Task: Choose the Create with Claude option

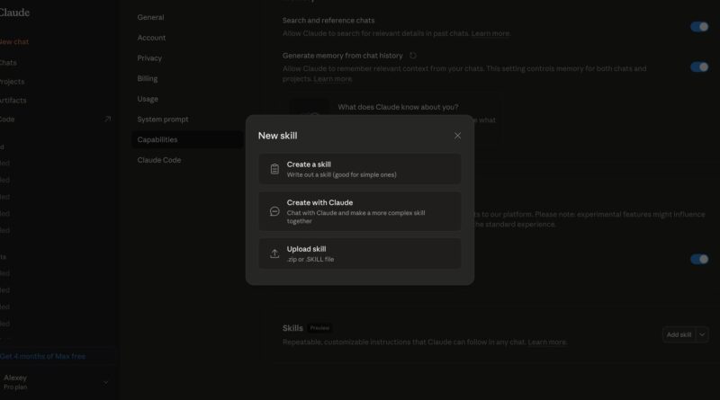Action: [360, 212]
